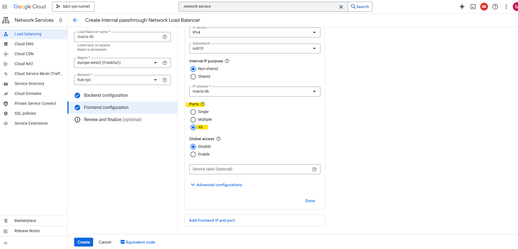
Task: Click the back arrow next to page title
Action: pyautogui.click(x=75, y=20)
